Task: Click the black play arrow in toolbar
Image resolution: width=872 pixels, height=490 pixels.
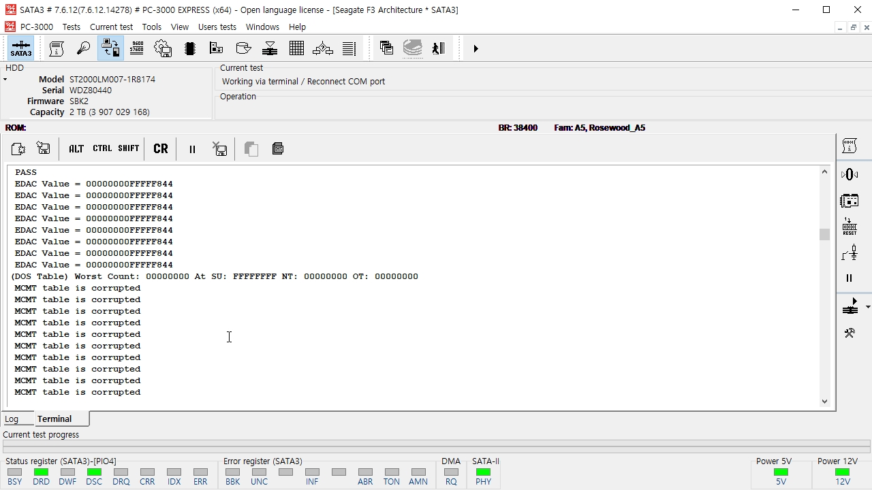Action: click(476, 49)
